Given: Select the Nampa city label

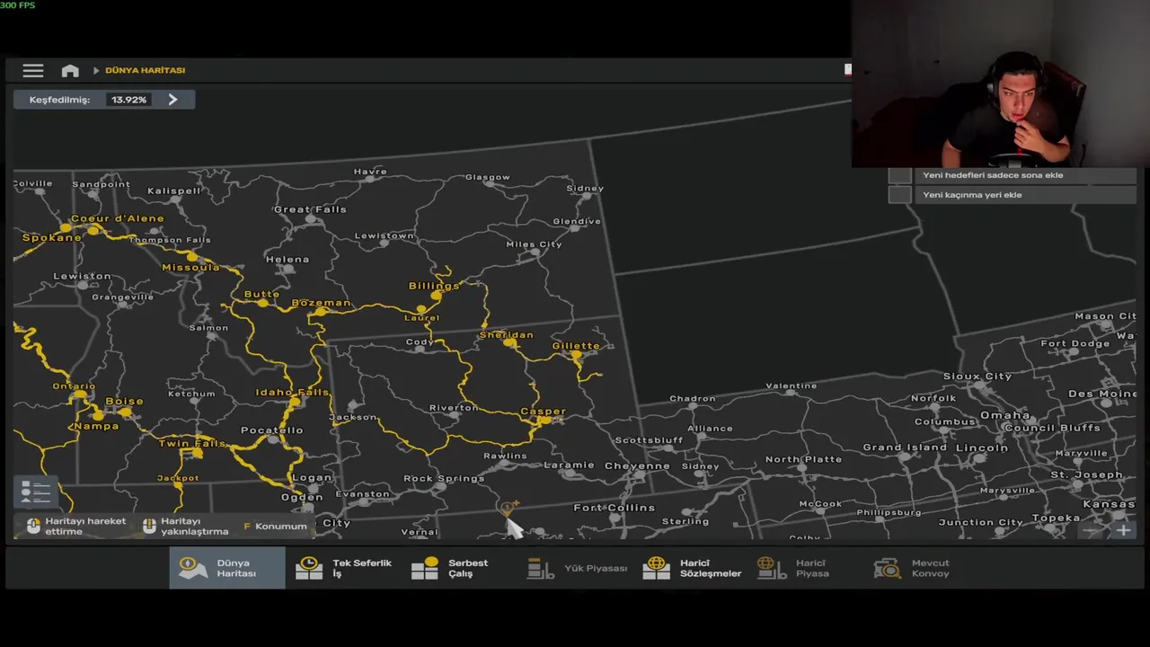Looking at the screenshot, I should 97,426.
